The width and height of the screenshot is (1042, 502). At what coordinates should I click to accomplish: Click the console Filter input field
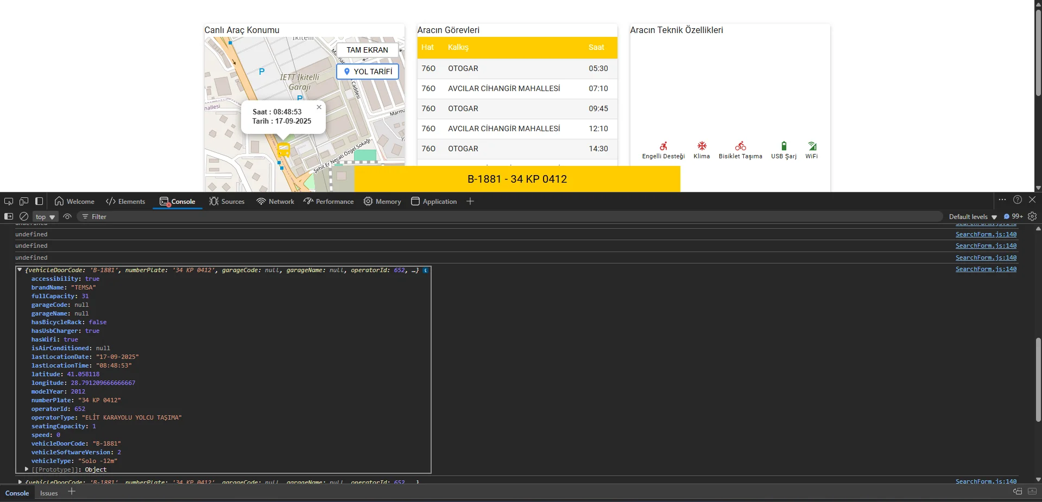[x=489, y=217]
